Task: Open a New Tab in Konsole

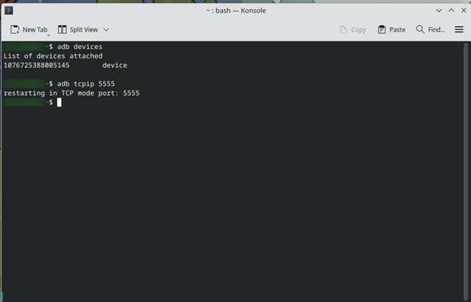Action: pyautogui.click(x=29, y=29)
